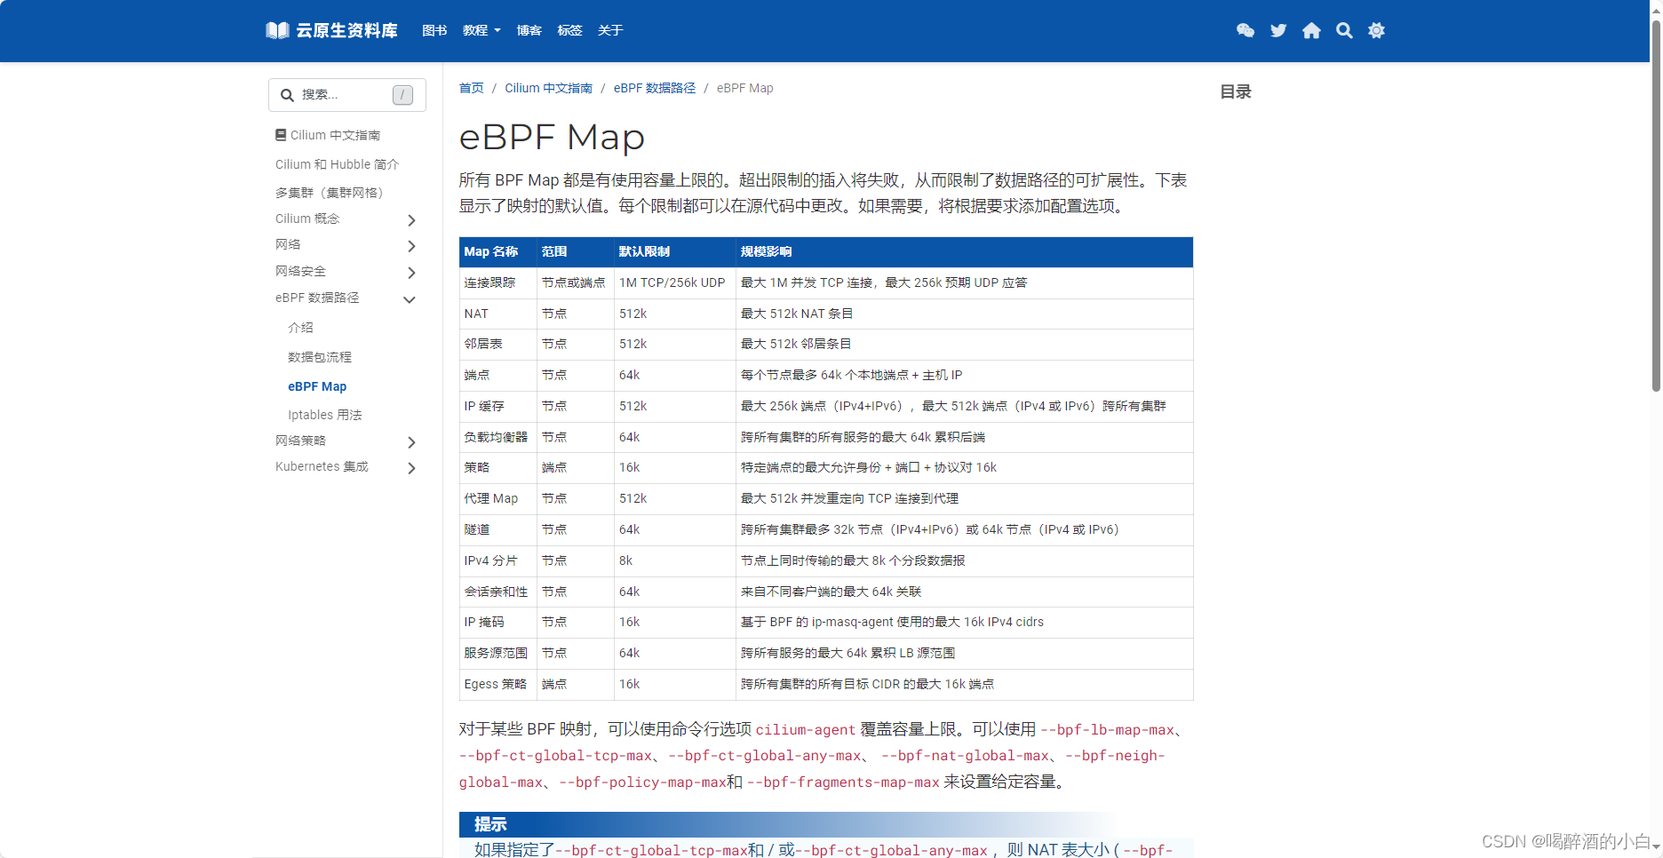This screenshot has height=858, width=1663.
Task: Click the Twitter icon in navbar
Action: (x=1277, y=30)
